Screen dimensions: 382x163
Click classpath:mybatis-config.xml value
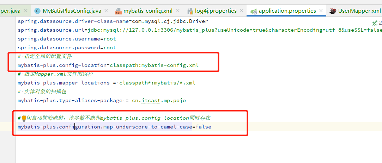coord(154,65)
